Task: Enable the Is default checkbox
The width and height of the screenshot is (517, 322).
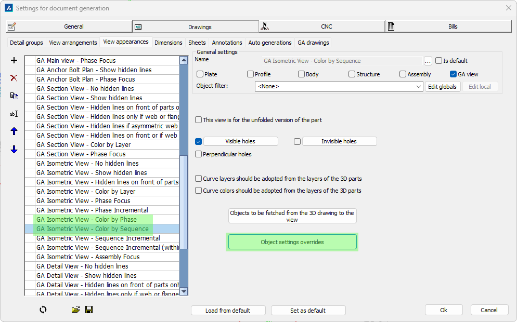Action: pyautogui.click(x=439, y=61)
